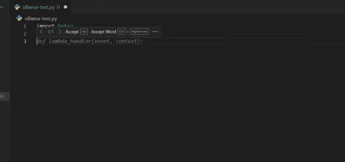This screenshot has width=345, height=162.
Task: Click the Python icon in the tab
Action: point(17,7)
